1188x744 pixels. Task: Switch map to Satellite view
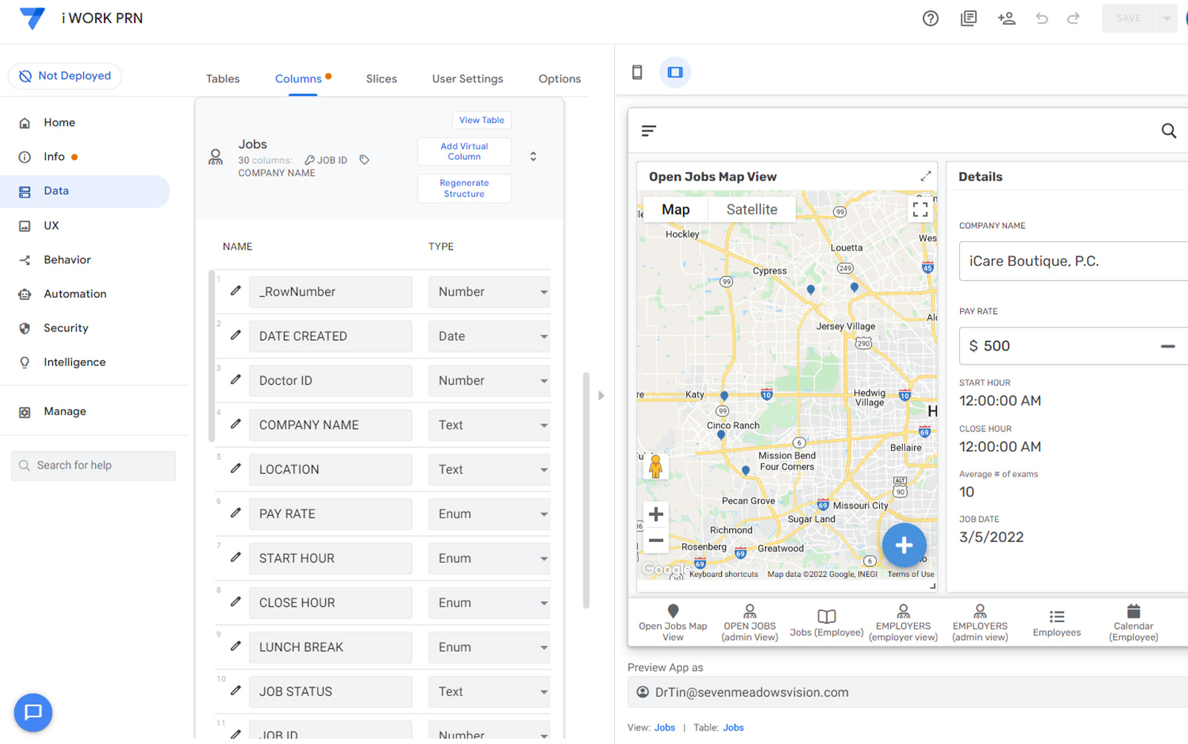point(751,209)
